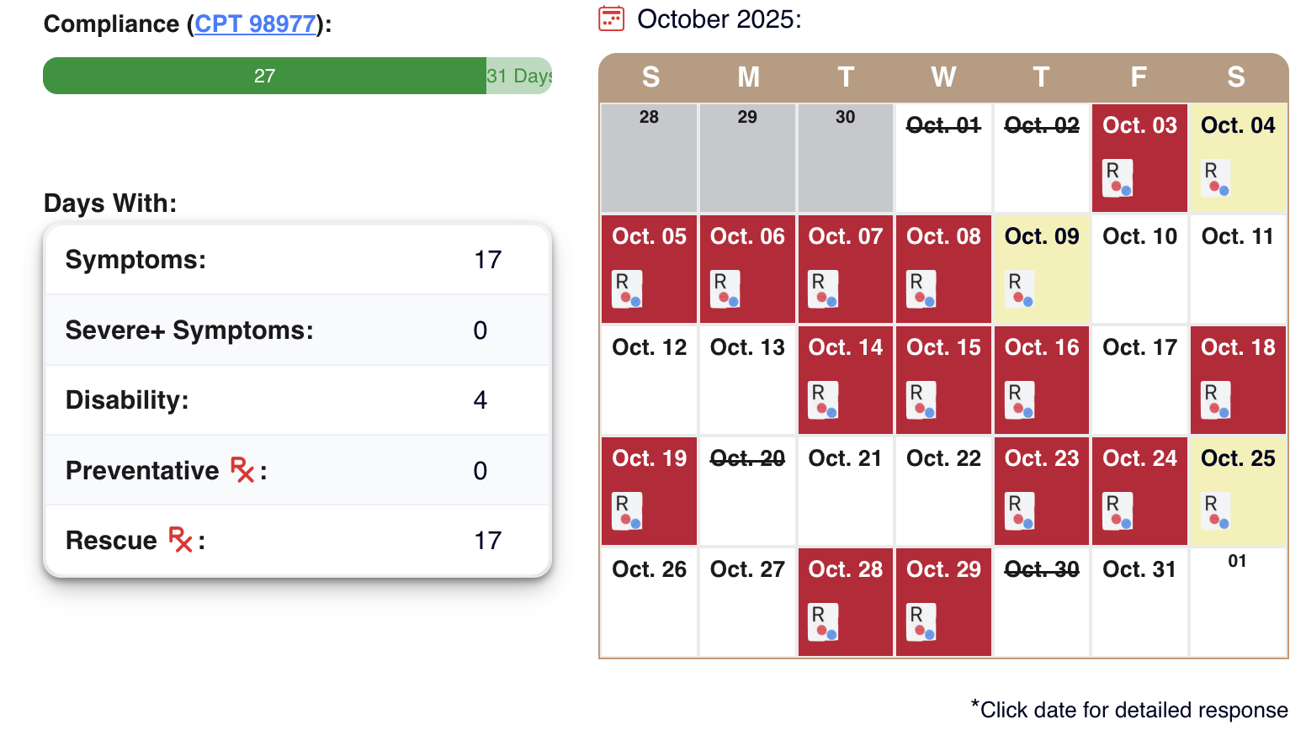Select Oct. 10 for detailed response

click(x=1139, y=269)
